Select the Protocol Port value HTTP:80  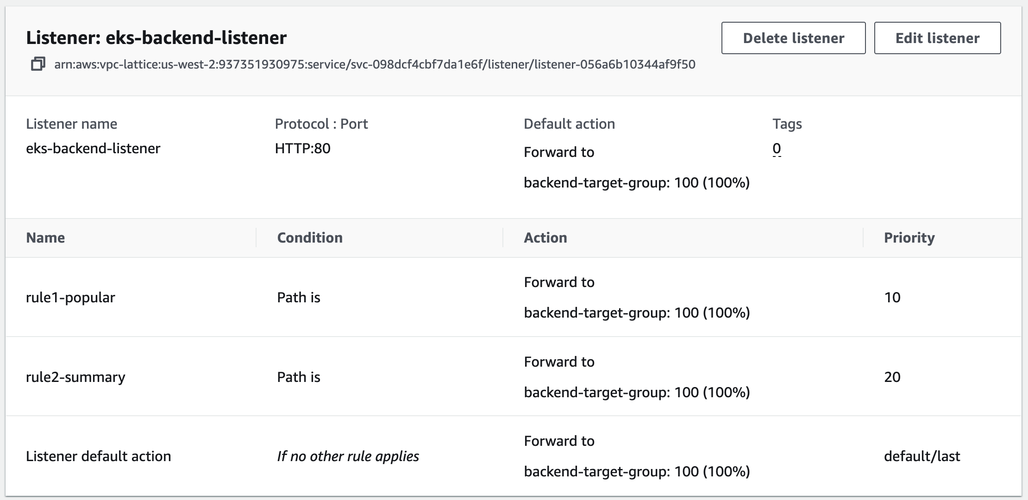click(x=302, y=149)
